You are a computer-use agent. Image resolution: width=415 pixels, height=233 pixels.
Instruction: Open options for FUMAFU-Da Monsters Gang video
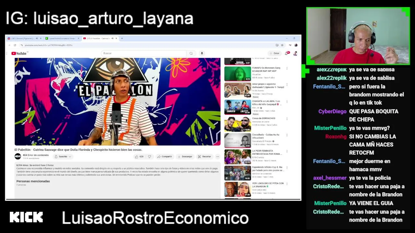point(287,68)
